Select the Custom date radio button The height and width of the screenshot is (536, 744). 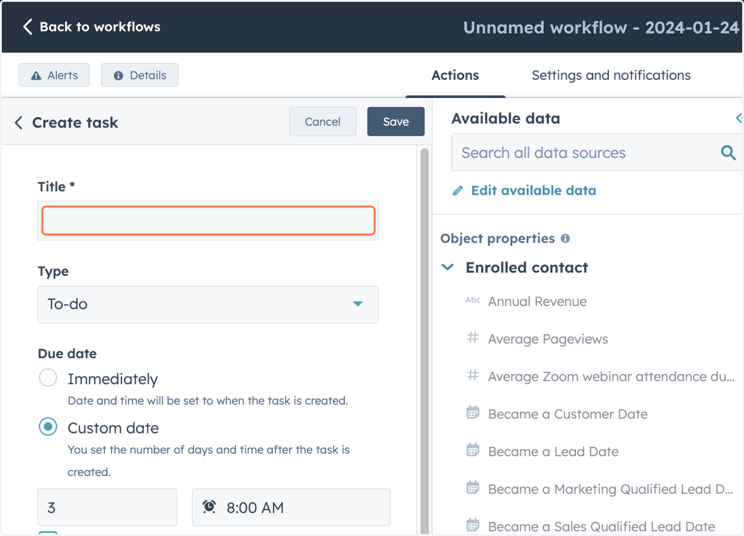[x=48, y=427]
